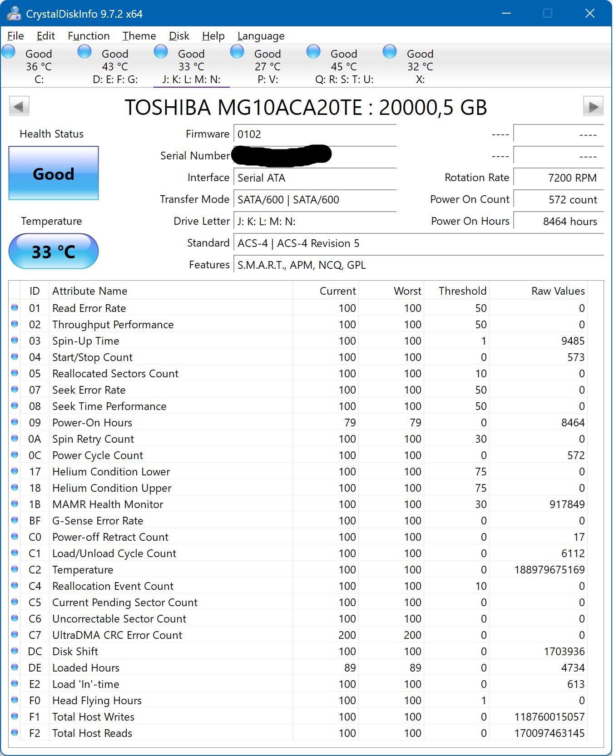Image resolution: width=614 pixels, height=756 pixels.
Task: Click status dot for Total Host Reads
Action: pos(15,733)
